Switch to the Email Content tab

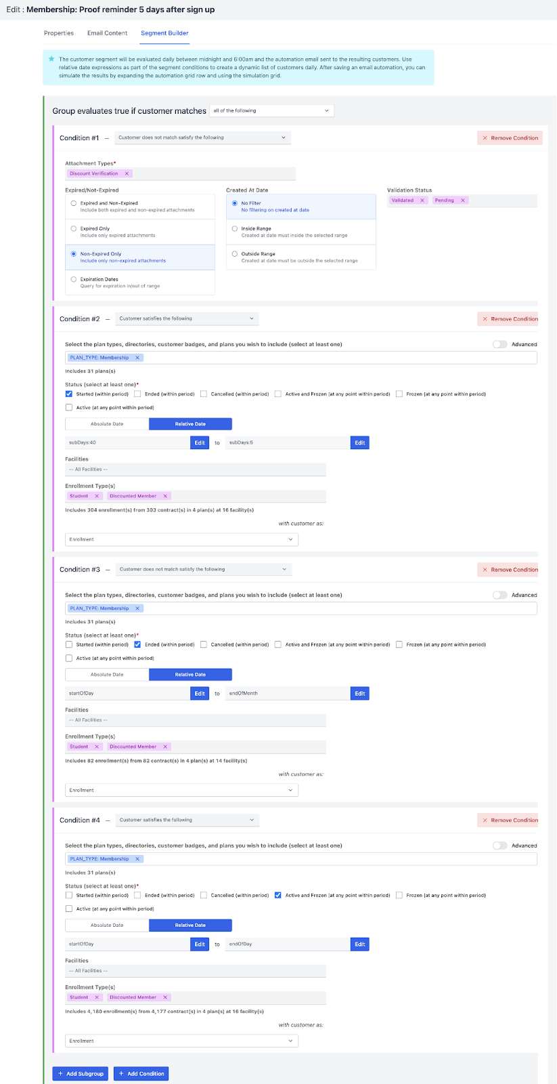(107, 33)
